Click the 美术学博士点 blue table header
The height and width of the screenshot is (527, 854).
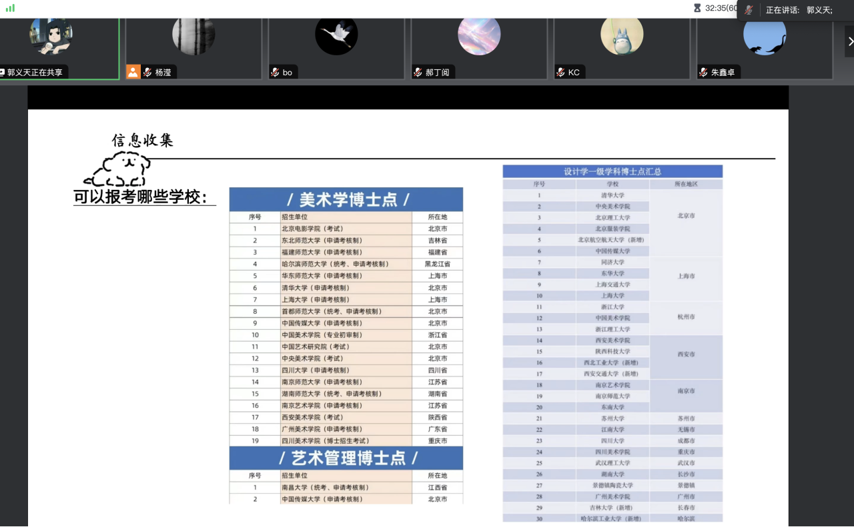click(x=346, y=199)
